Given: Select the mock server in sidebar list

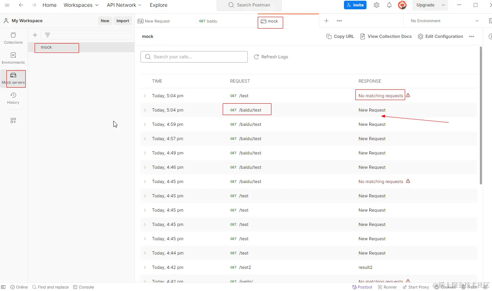Looking at the screenshot, I should pyautogui.click(x=81, y=47).
